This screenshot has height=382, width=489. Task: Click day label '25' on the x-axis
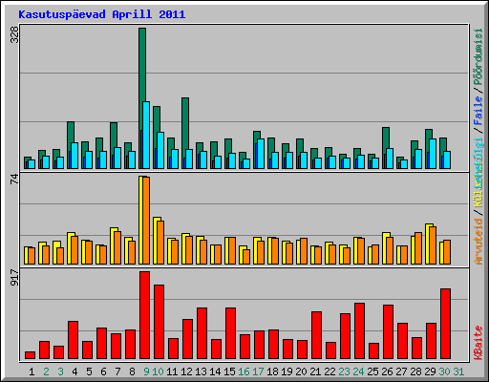click(x=372, y=371)
